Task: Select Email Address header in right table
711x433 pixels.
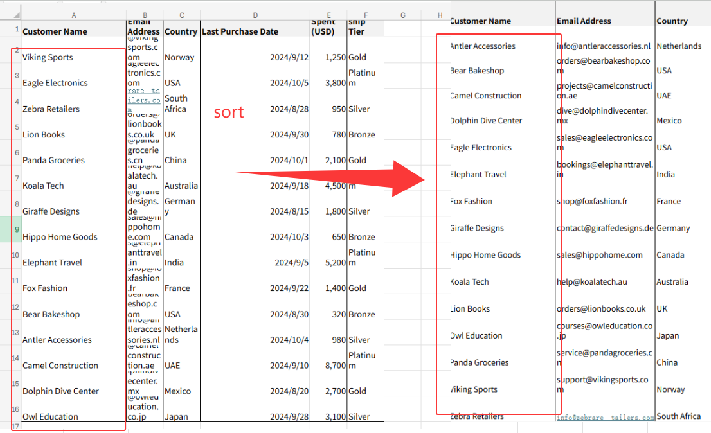Action: pyautogui.click(x=584, y=21)
